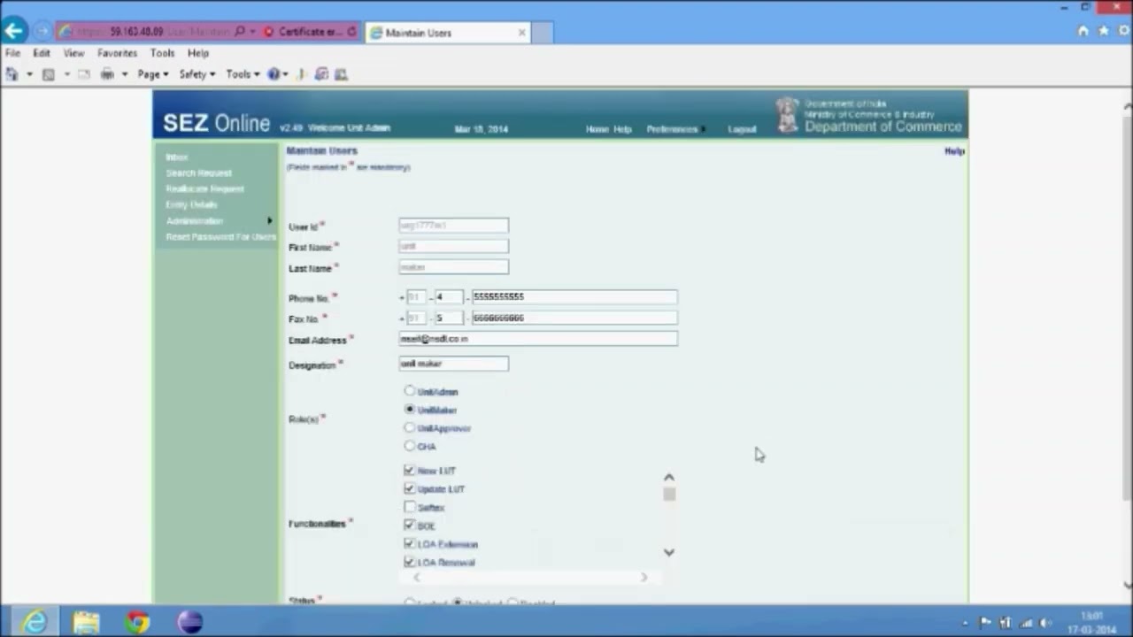Click functionalities list scroll up arrow
The width and height of the screenshot is (1133, 637).
point(669,477)
